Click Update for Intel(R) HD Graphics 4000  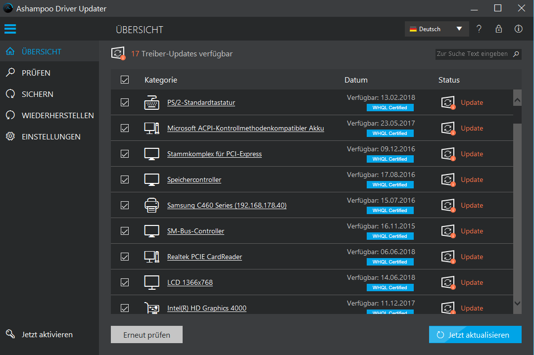pos(472,308)
